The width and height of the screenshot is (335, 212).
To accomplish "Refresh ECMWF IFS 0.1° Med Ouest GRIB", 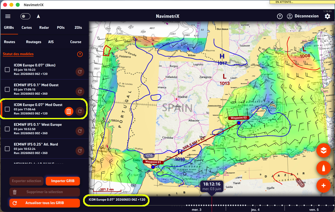I will pyautogui.click(x=80, y=91).
